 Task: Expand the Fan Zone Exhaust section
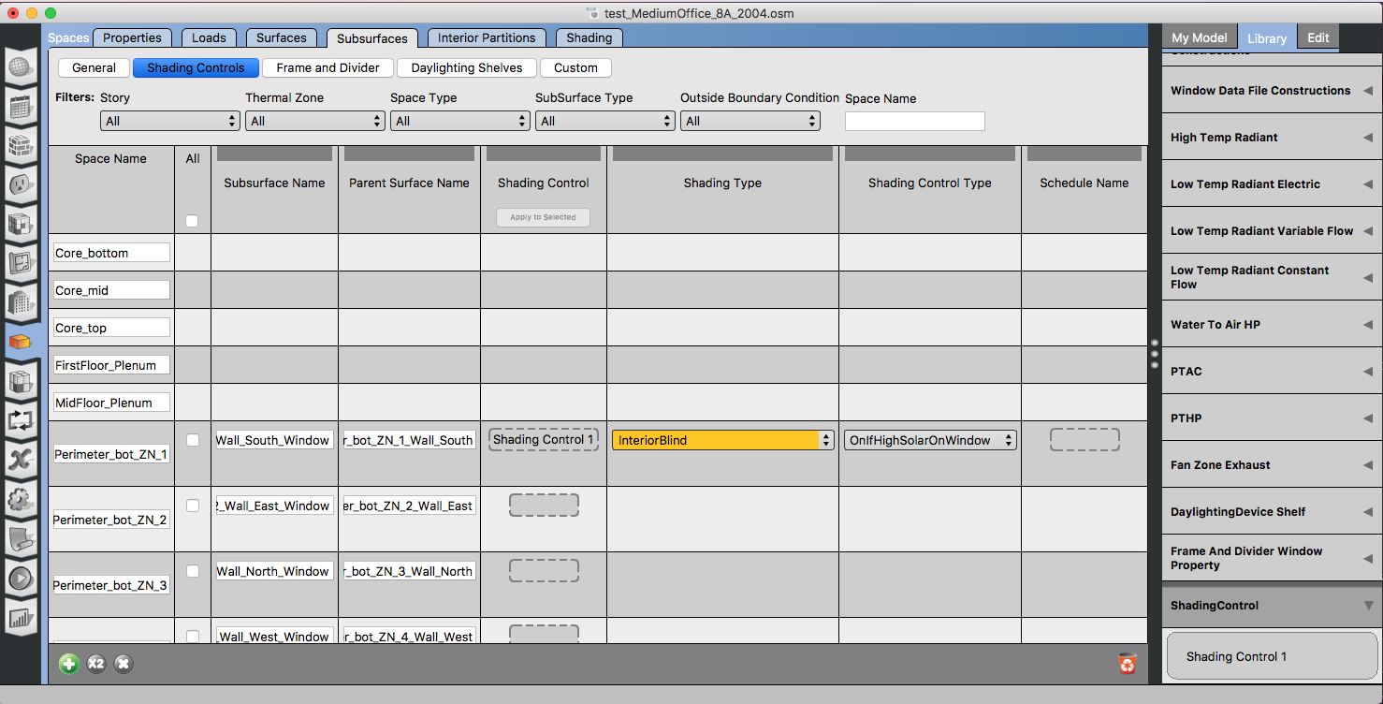point(1368,465)
